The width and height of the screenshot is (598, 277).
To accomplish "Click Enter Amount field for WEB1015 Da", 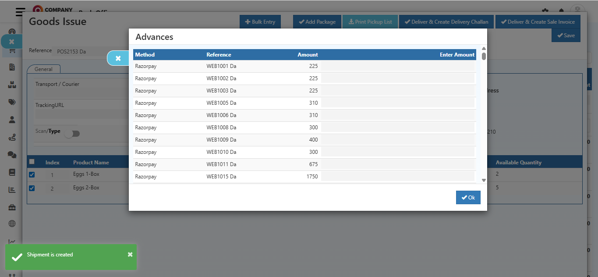I will tap(398, 177).
